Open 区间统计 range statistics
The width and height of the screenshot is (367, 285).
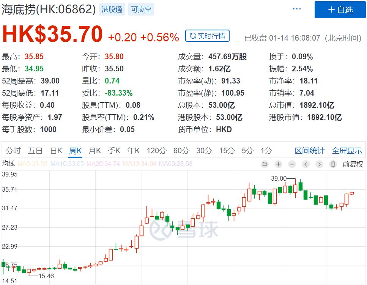coord(310,150)
